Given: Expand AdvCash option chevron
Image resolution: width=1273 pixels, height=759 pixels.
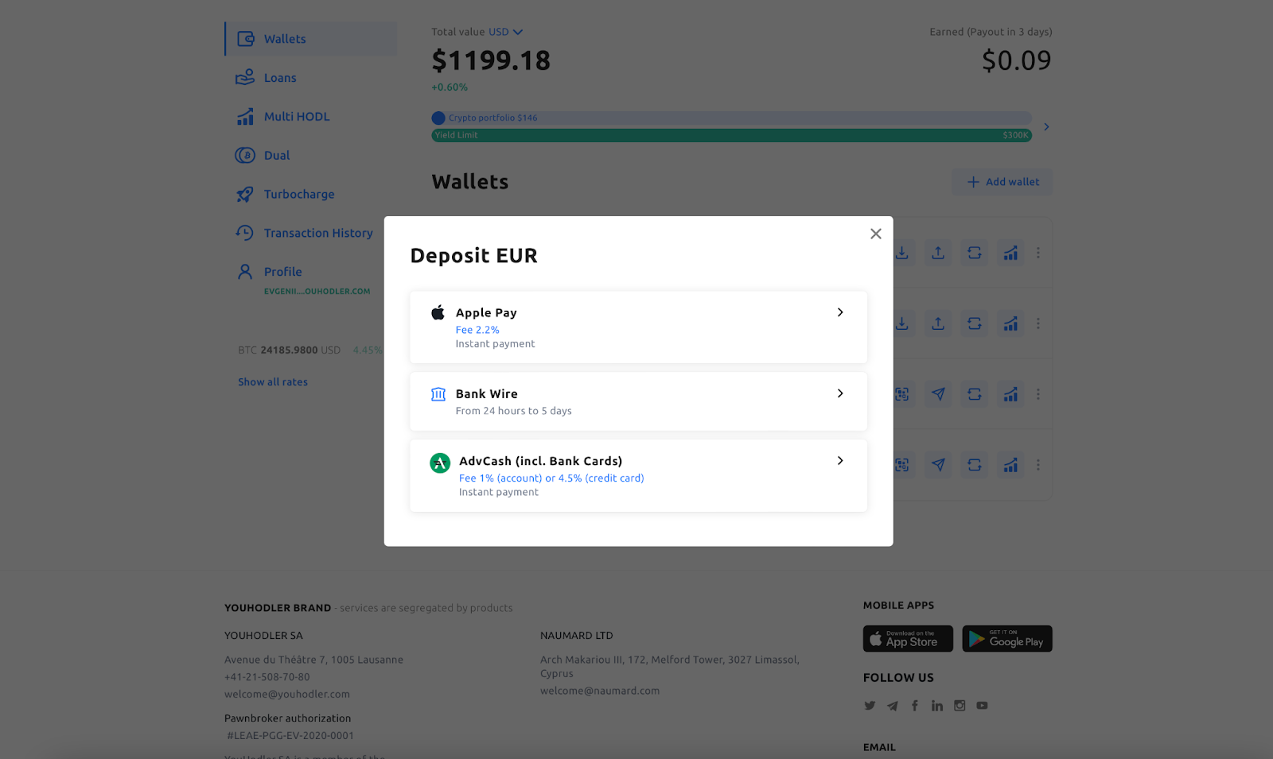Looking at the screenshot, I should pos(840,461).
